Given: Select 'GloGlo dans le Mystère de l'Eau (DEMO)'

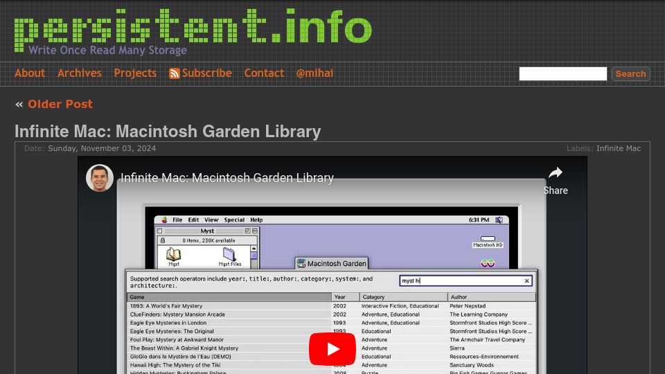Looking at the screenshot, I should [x=180, y=357].
